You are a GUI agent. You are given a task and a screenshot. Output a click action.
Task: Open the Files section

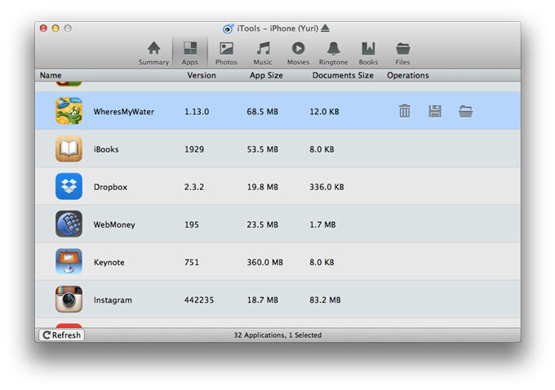(402, 53)
